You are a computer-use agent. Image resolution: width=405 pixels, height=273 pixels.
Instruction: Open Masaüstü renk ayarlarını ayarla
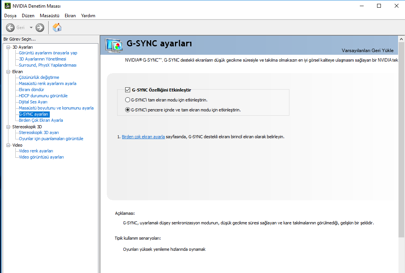click(48, 84)
